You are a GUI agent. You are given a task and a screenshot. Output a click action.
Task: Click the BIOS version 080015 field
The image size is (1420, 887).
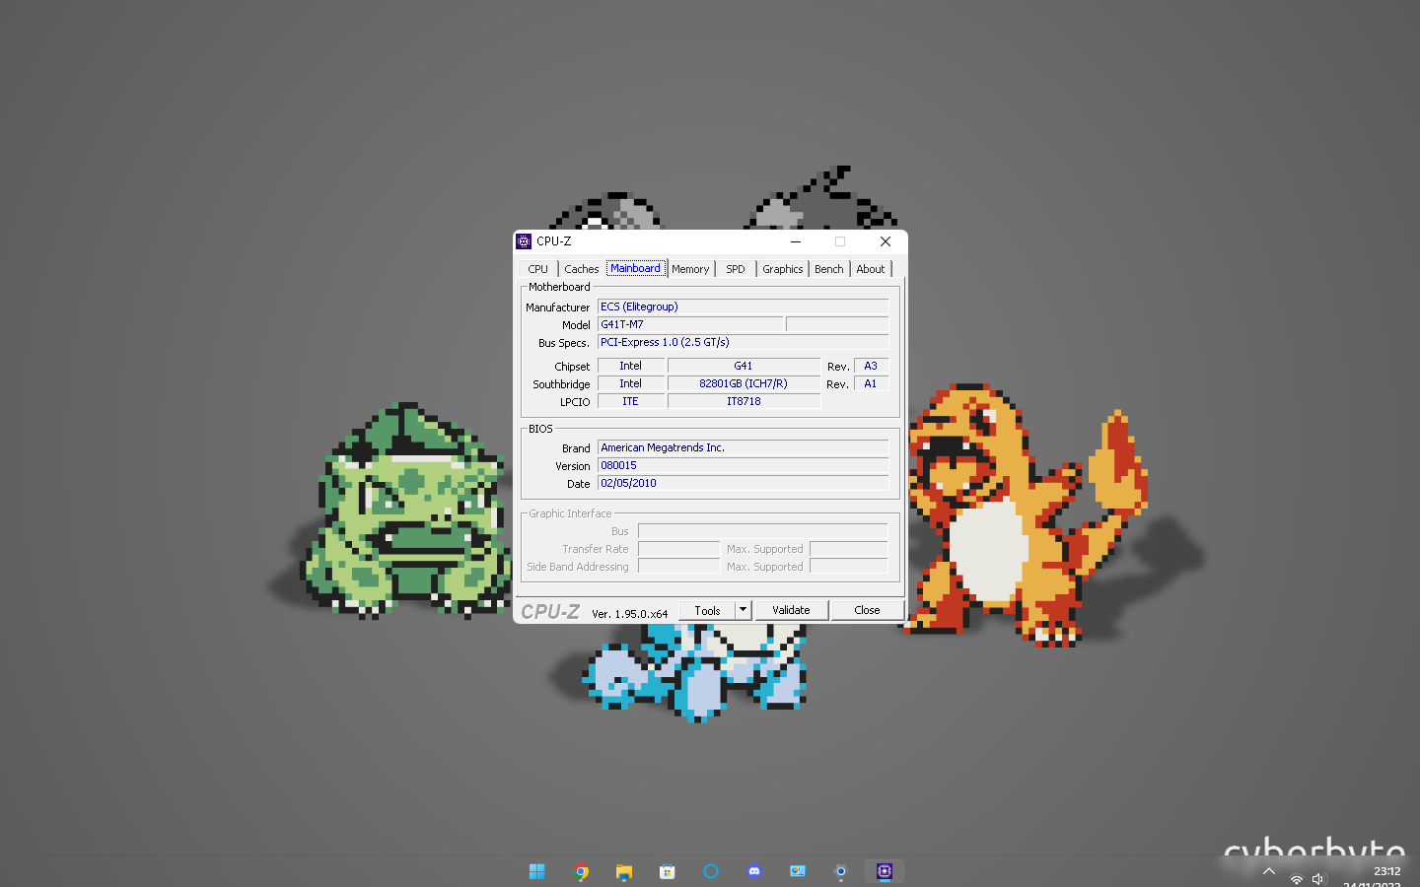[x=744, y=465]
